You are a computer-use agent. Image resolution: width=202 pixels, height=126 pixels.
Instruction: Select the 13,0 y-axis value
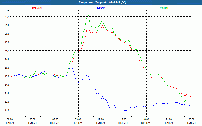(7, 93)
